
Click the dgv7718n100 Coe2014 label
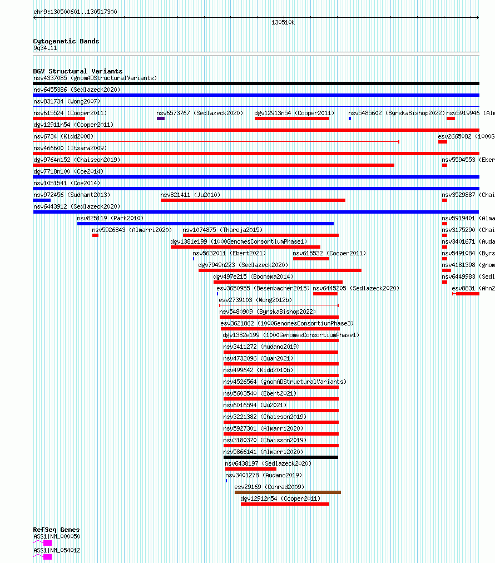[68, 171]
